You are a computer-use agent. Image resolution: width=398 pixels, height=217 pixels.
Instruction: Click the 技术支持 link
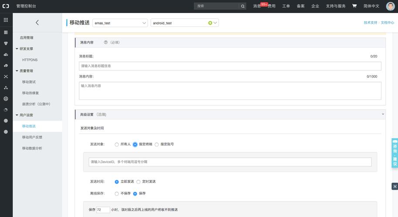click(370, 23)
